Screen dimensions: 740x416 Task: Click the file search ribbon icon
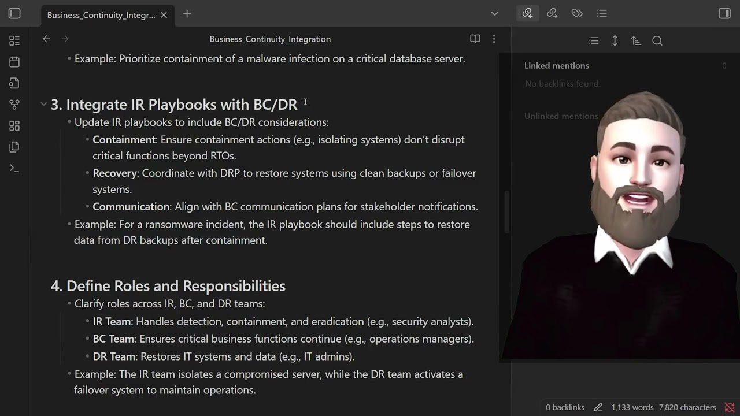pyautogui.click(x=14, y=83)
